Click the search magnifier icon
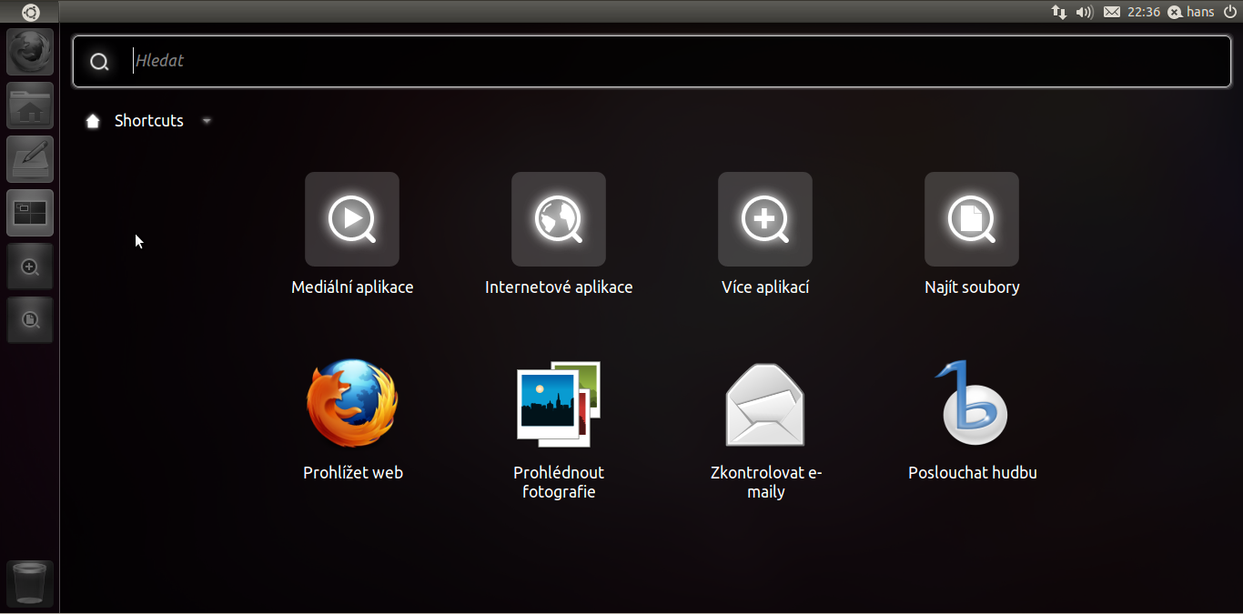Screen dimensions: 1243x614 [x=99, y=62]
